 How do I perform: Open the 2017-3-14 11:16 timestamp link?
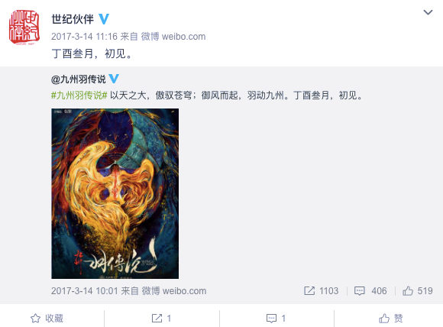pos(84,37)
